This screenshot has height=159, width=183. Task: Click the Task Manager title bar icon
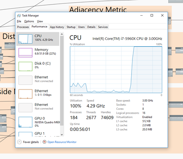[19, 16]
